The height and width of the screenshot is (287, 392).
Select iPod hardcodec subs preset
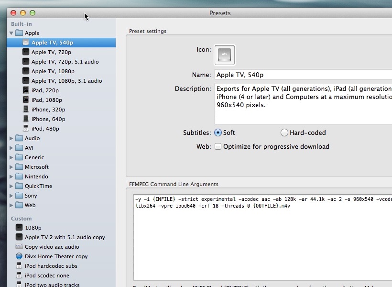pyautogui.click(x=51, y=266)
